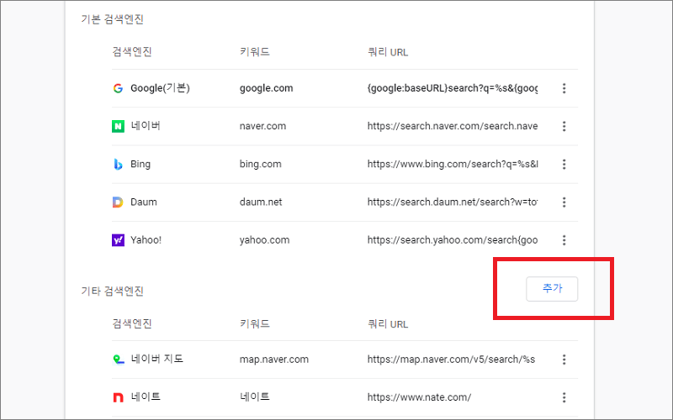Click 쿼리 URL header in 기타 검색엔진 table
This screenshot has height=420, width=673.
tap(388, 324)
